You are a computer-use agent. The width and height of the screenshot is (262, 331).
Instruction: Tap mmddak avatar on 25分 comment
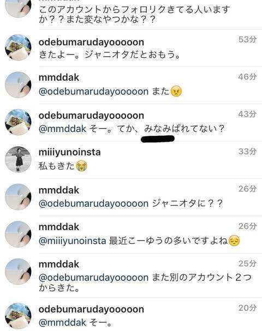[18, 272]
